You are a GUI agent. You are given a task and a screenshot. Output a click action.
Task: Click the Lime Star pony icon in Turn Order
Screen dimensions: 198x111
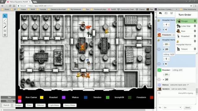179,26
